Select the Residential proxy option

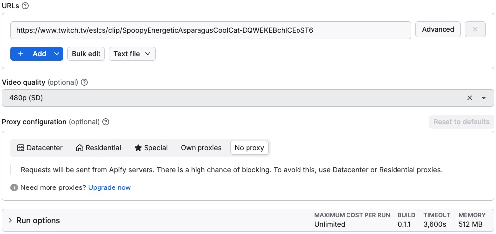click(99, 148)
